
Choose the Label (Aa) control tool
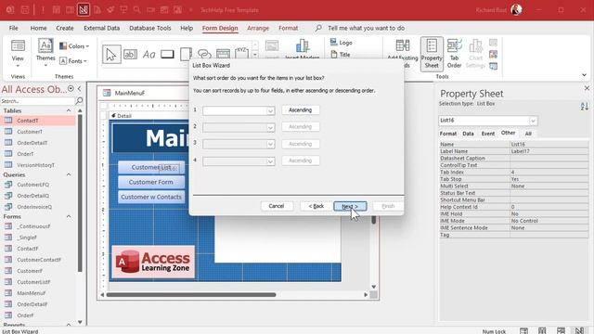point(148,55)
